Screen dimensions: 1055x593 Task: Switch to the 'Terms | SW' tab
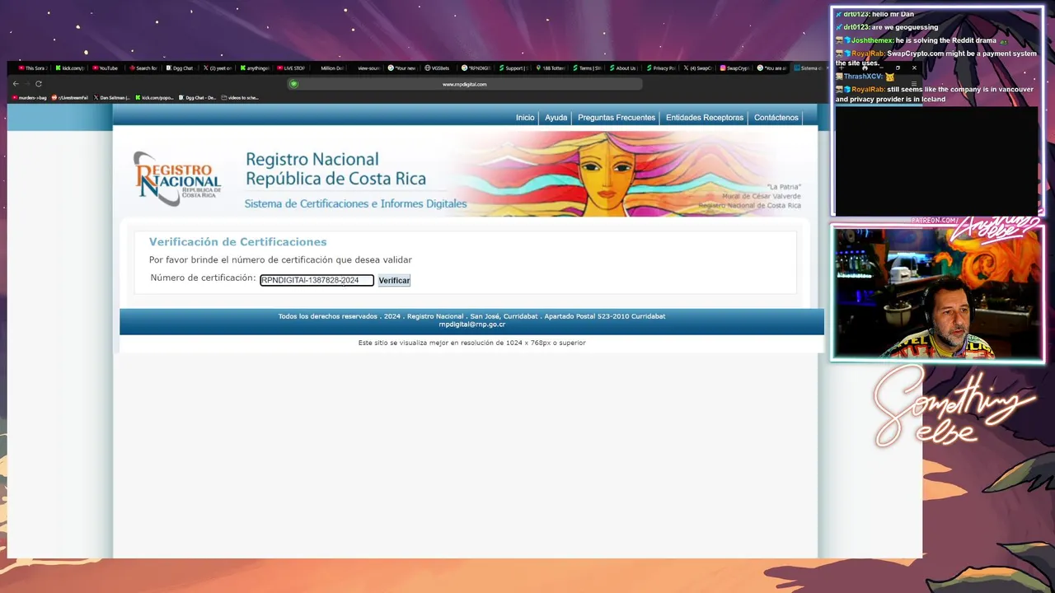(587, 68)
